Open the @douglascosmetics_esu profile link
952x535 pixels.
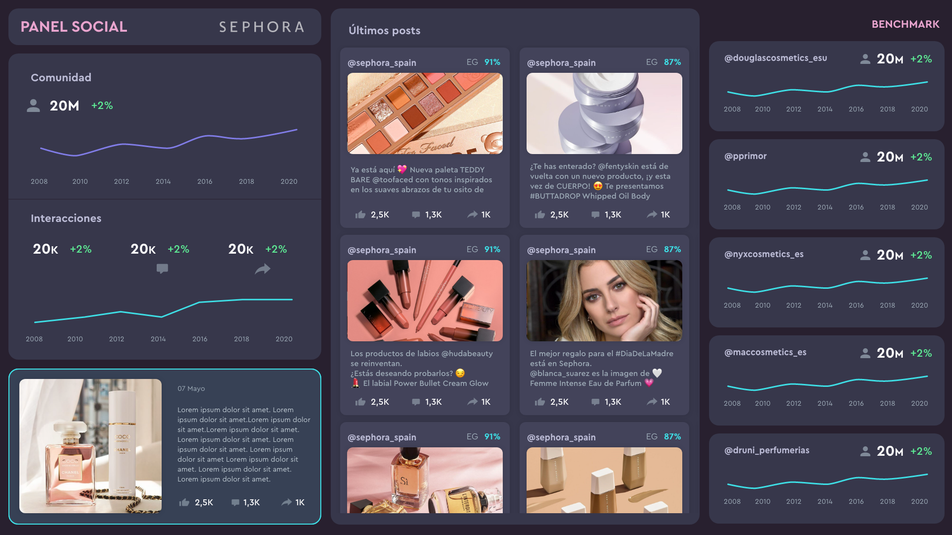coord(775,58)
